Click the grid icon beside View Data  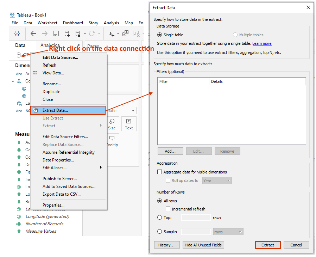[35, 73]
